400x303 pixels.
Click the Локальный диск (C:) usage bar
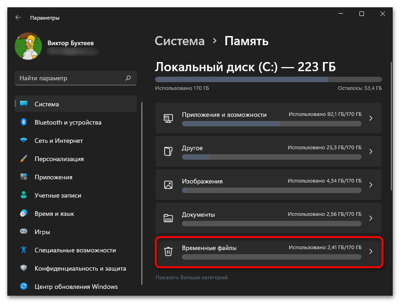[x=268, y=79]
